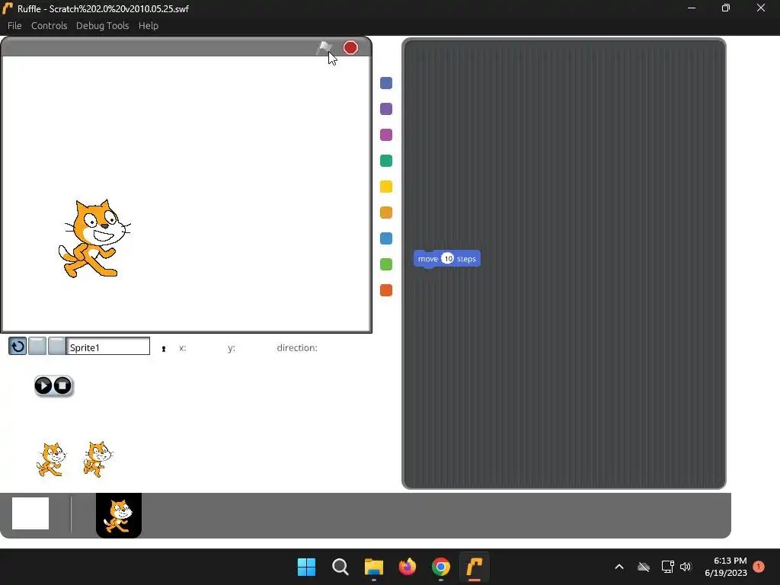Open the Help menu

tap(149, 26)
